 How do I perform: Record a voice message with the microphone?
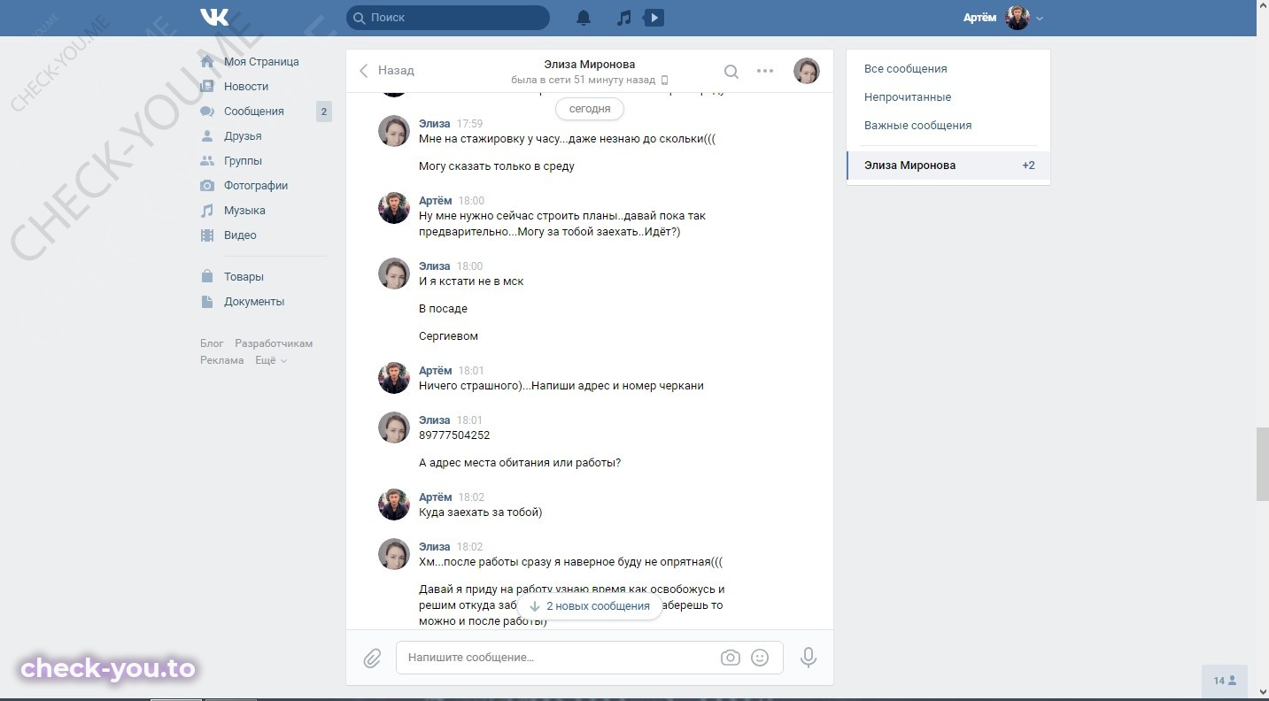[x=808, y=658]
